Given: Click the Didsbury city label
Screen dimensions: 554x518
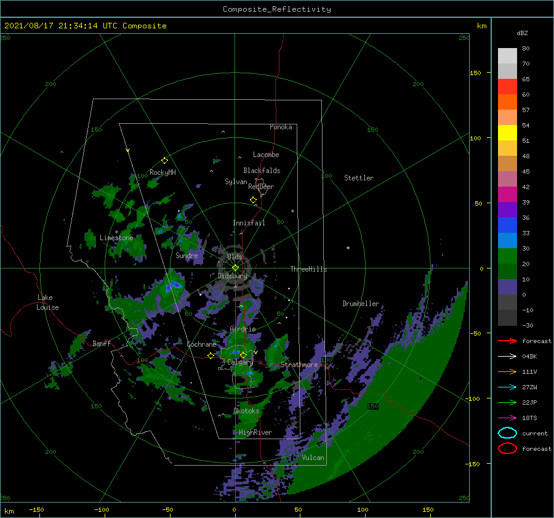Looking at the screenshot, I should point(232,276).
